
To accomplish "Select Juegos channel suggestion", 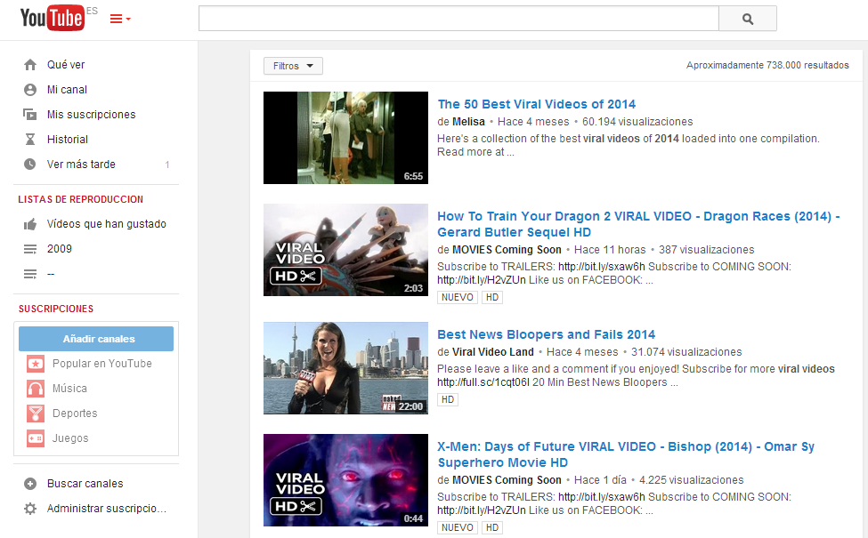I will pos(70,438).
